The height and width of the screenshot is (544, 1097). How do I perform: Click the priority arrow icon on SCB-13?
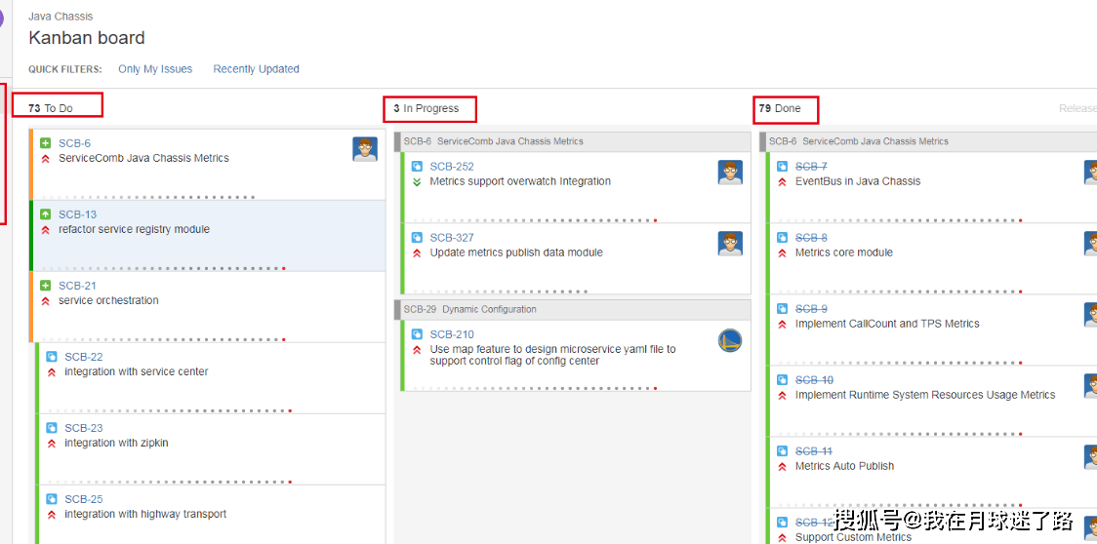point(46,230)
